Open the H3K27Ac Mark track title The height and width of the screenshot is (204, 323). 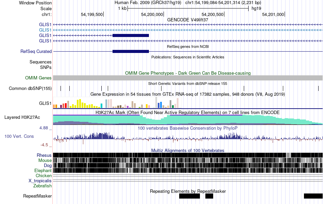[188, 112]
